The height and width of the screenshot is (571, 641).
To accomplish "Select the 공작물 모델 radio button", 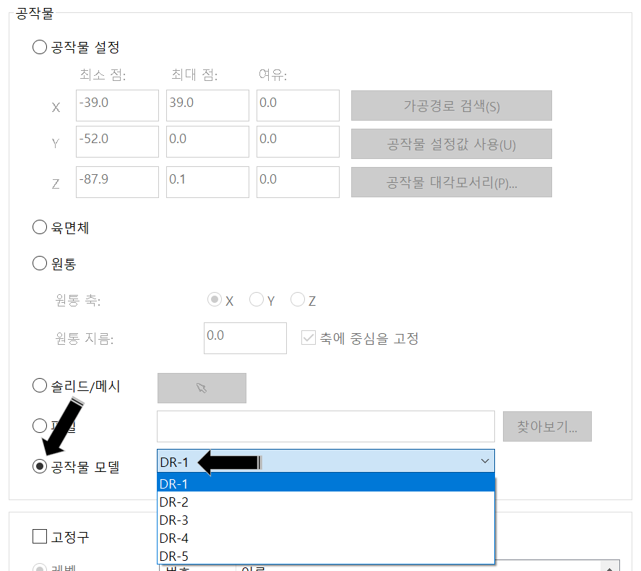I will (40, 466).
